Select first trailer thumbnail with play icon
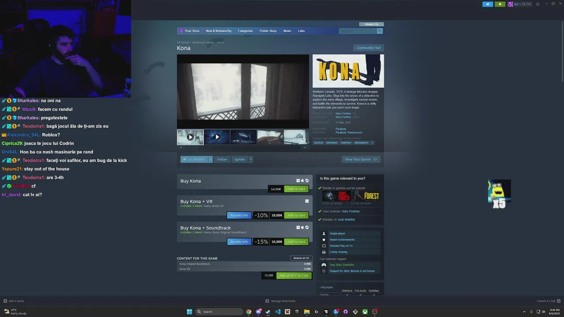This screenshot has width=564, height=317. pos(190,137)
